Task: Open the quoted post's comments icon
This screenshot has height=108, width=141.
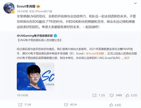Action: pyautogui.click(x=111, y=95)
